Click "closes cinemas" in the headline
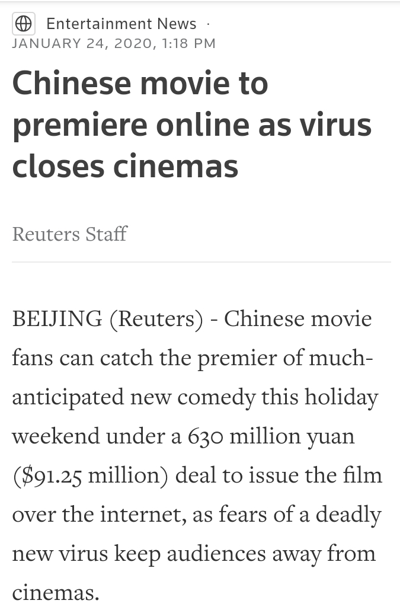 (125, 167)
